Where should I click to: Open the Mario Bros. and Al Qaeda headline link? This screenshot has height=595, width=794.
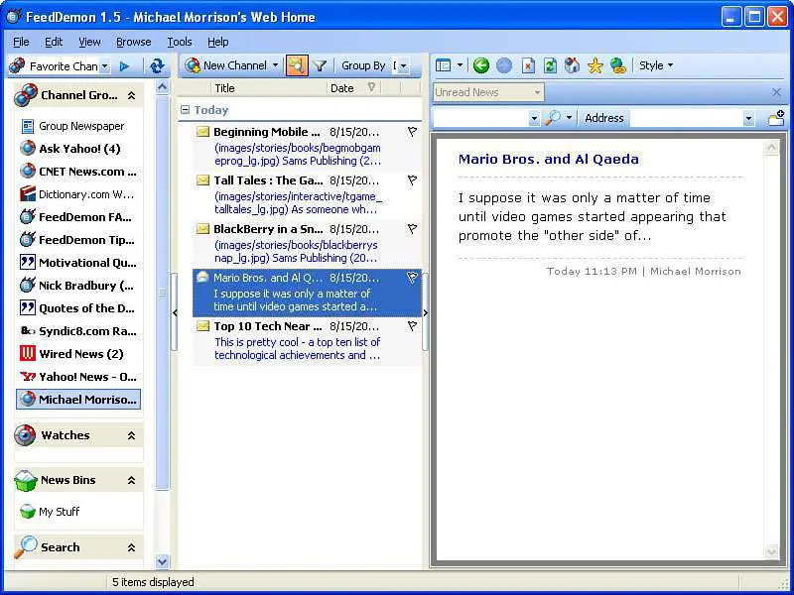point(549,159)
